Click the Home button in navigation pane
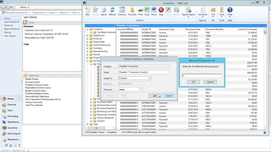This screenshot has height=152, width=271. tap(10, 99)
